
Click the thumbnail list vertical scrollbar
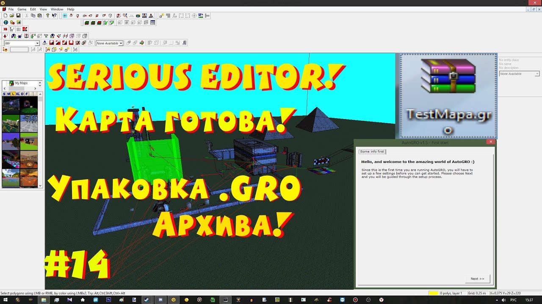[40, 140]
